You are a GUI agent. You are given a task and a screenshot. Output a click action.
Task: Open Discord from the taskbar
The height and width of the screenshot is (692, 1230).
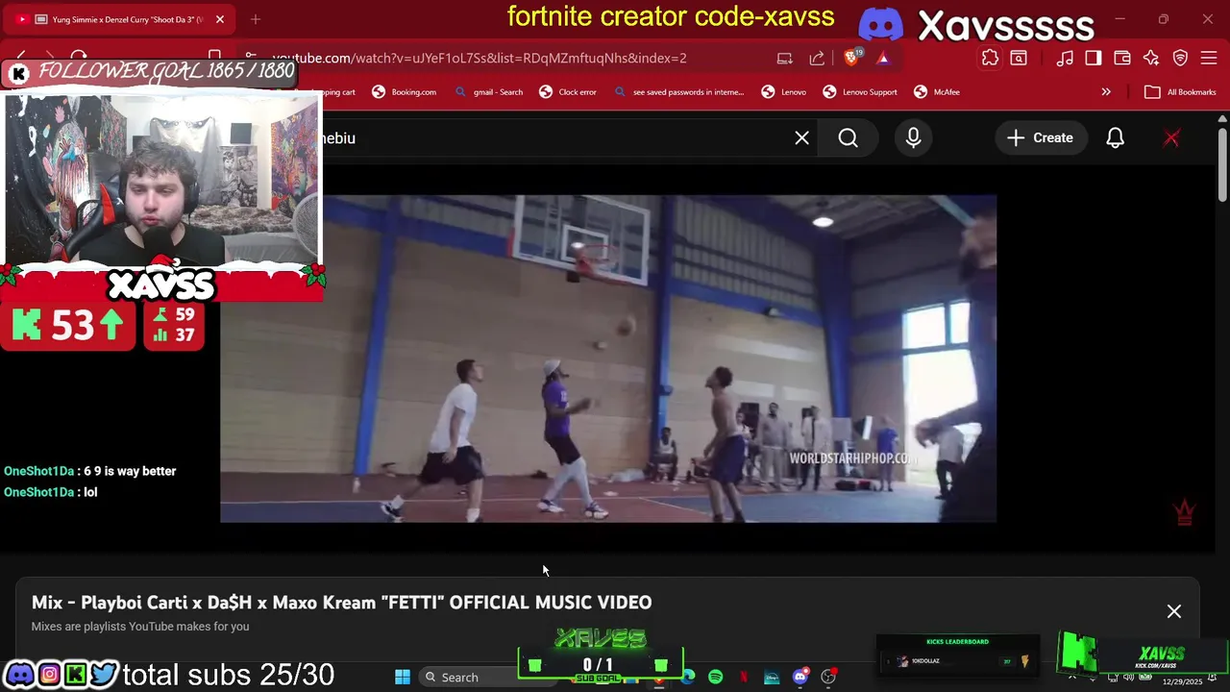[800, 678]
